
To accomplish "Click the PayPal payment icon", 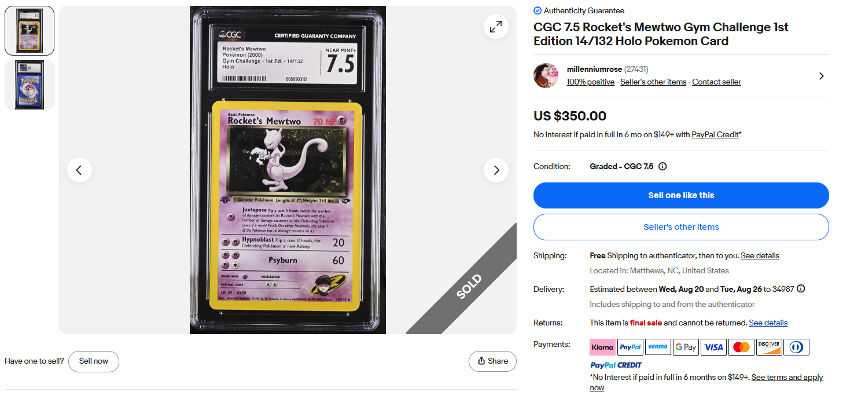I will [630, 347].
